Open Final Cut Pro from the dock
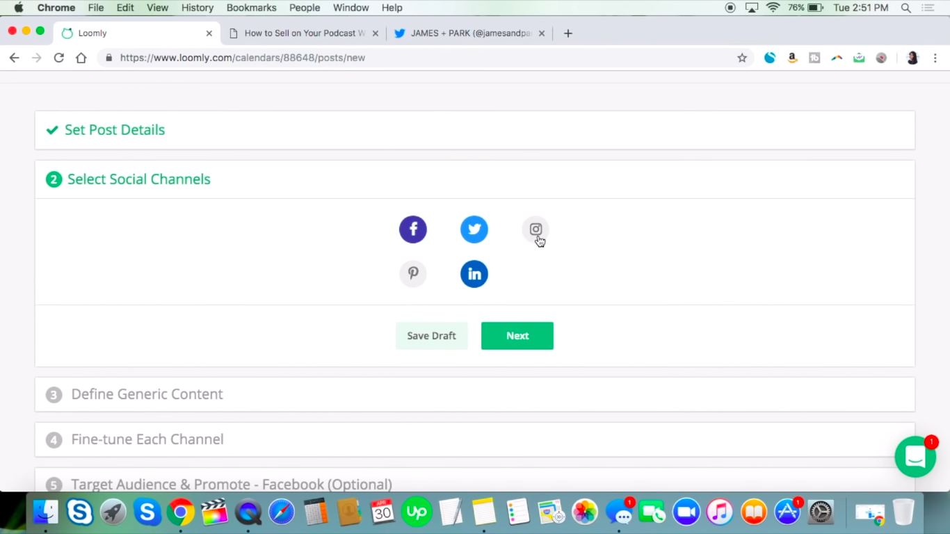Screen dimensions: 950x534 214,512
